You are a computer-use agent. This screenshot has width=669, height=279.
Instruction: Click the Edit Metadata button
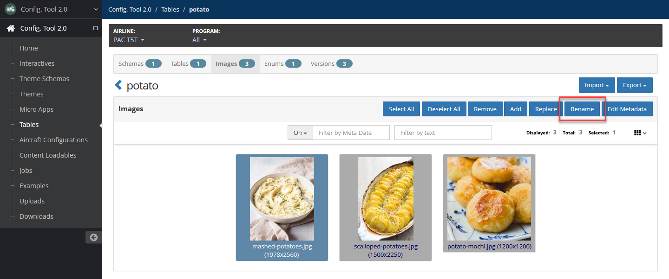pyautogui.click(x=627, y=109)
